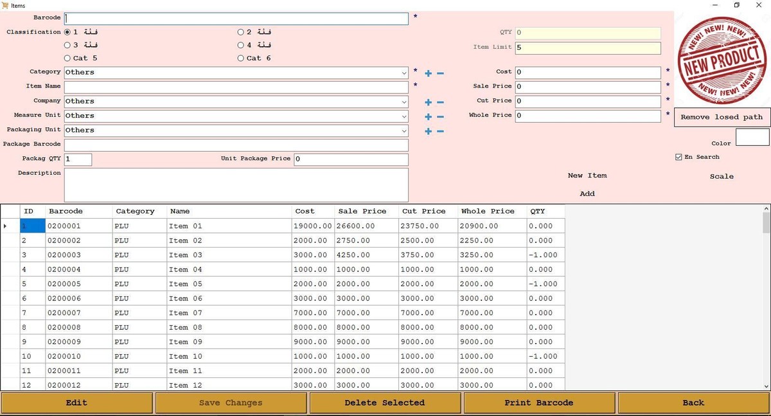Click the plus icon beside Company dropdown
The width and height of the screenshot is (771, 416).
click(428, 102)
